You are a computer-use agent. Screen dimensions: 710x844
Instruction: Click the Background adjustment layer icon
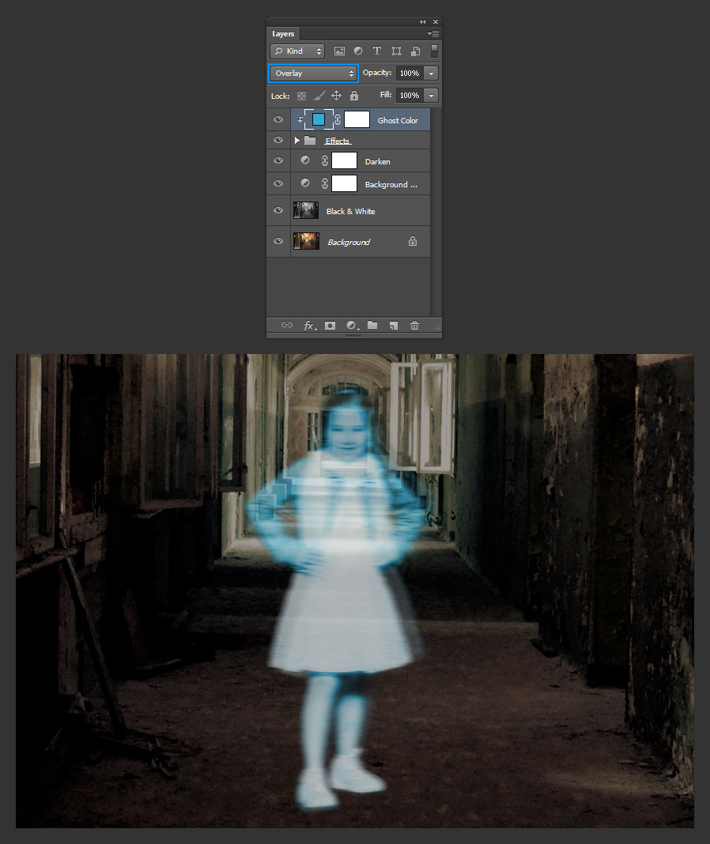click(305, 183)
